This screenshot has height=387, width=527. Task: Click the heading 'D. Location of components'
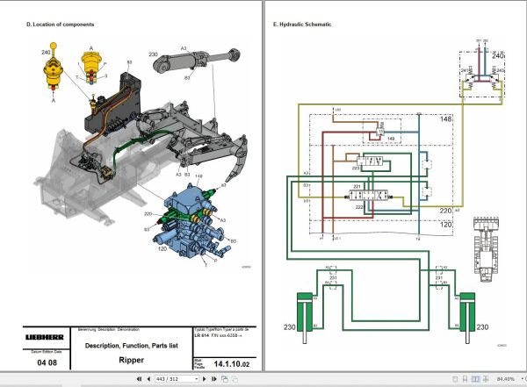point(60,25)
